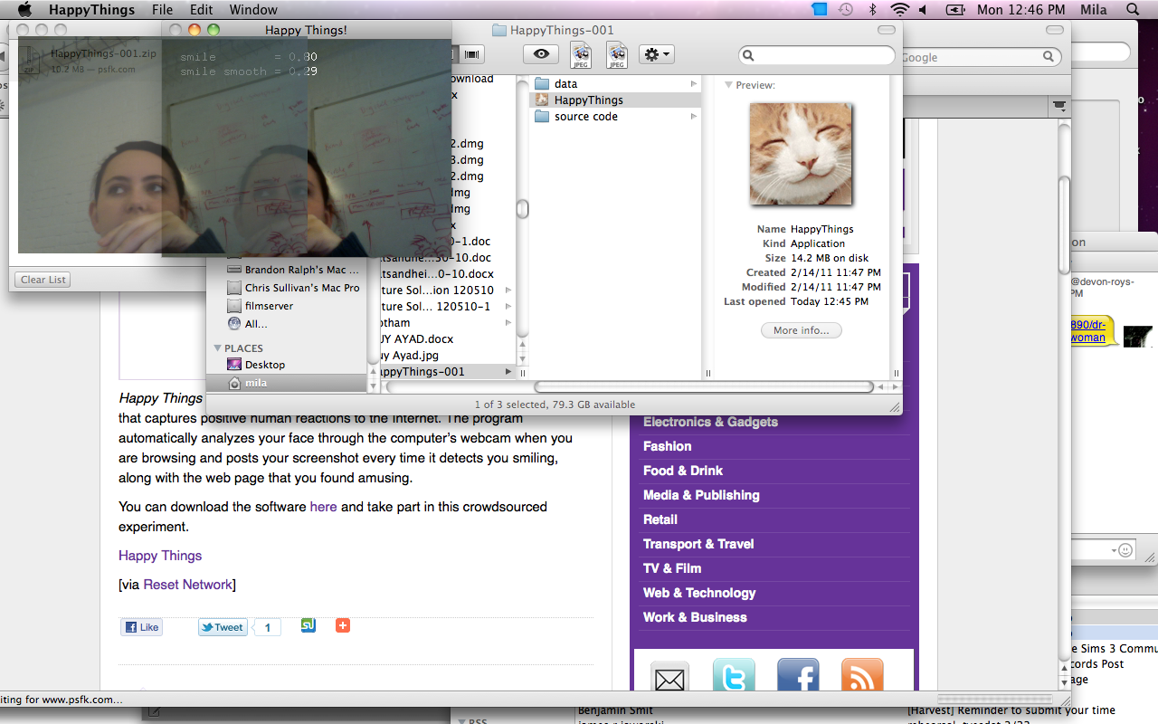Viewport: 1158px width, 724px height.
Task: Select Cover Flow view button in Finder
Action: 472,55
